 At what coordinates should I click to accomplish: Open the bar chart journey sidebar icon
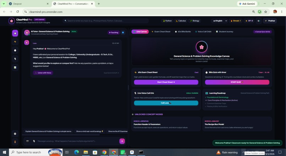coord(15,68)
